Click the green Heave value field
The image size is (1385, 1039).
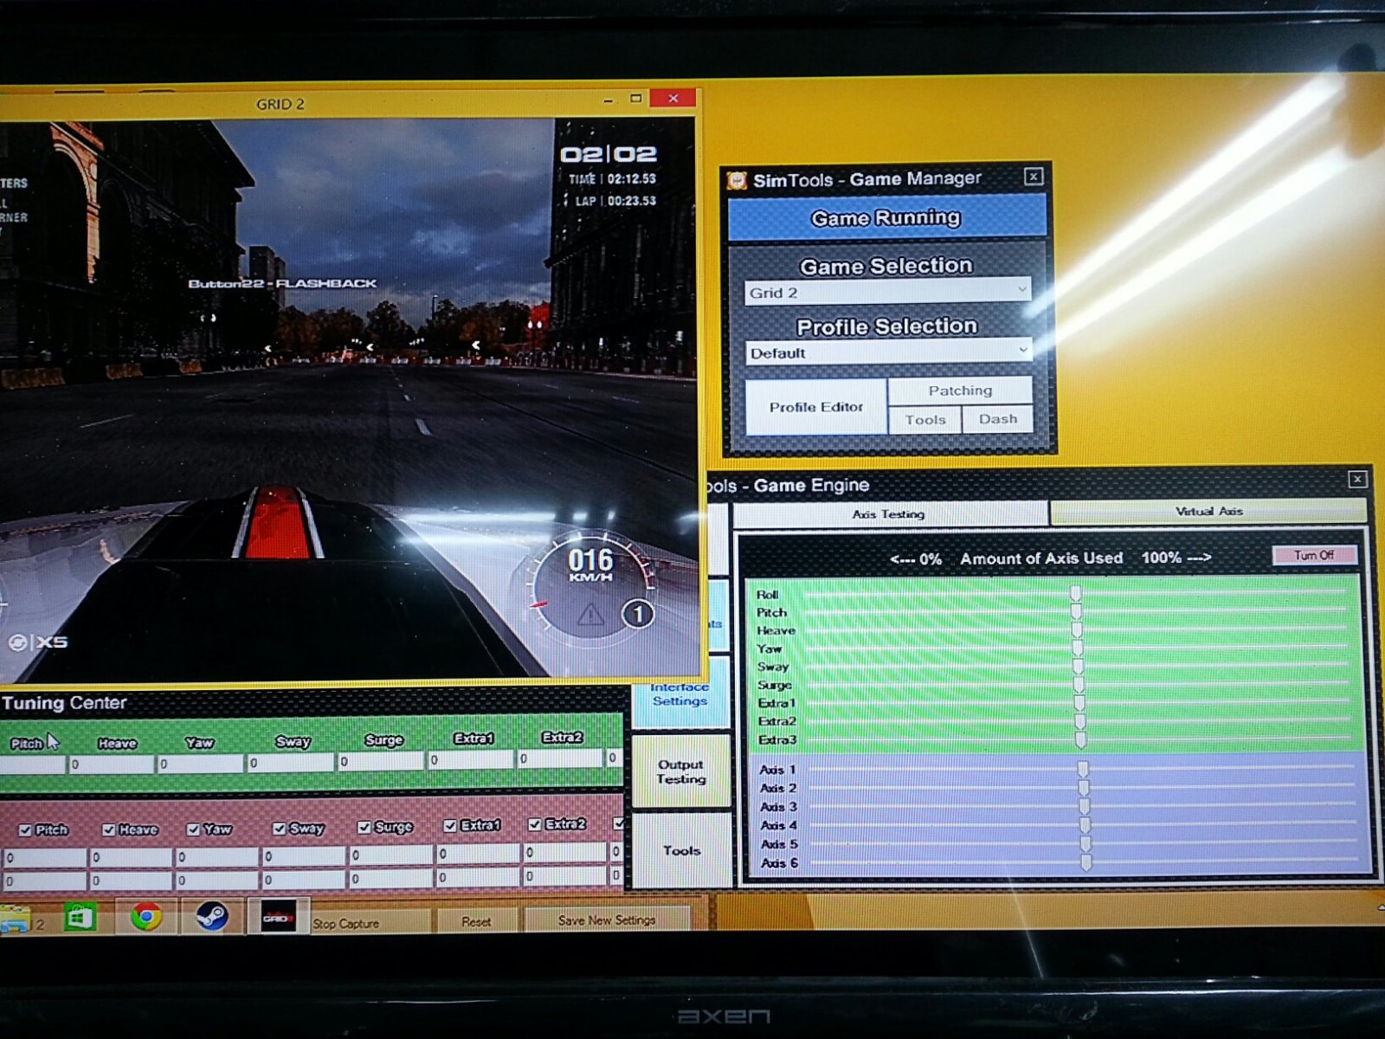coord(112,765)
